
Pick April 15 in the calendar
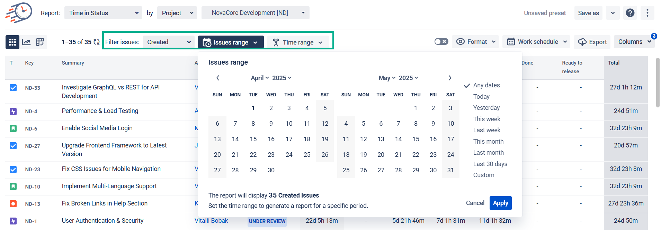click(x=253, y=139)
